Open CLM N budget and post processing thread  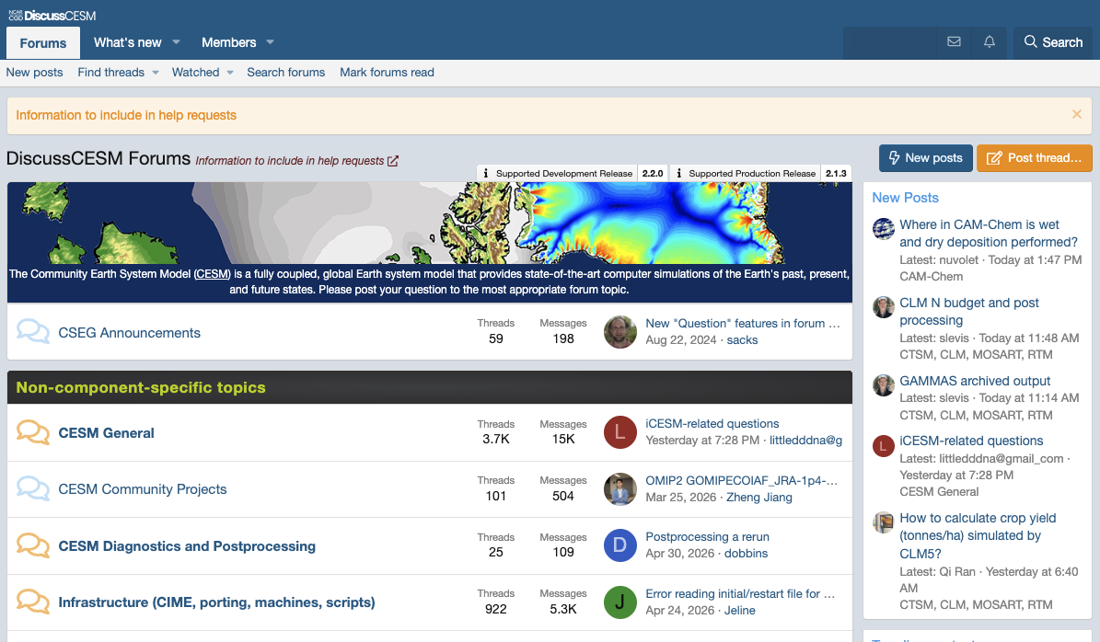click(968, 311)
